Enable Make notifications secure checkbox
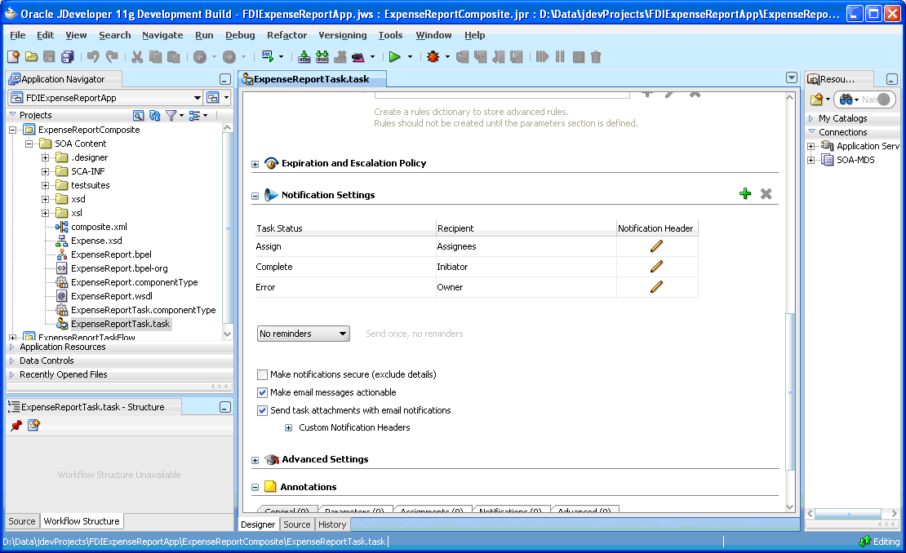Image resolution: width=906 pixels, height=553 pixels. (262, 374)
